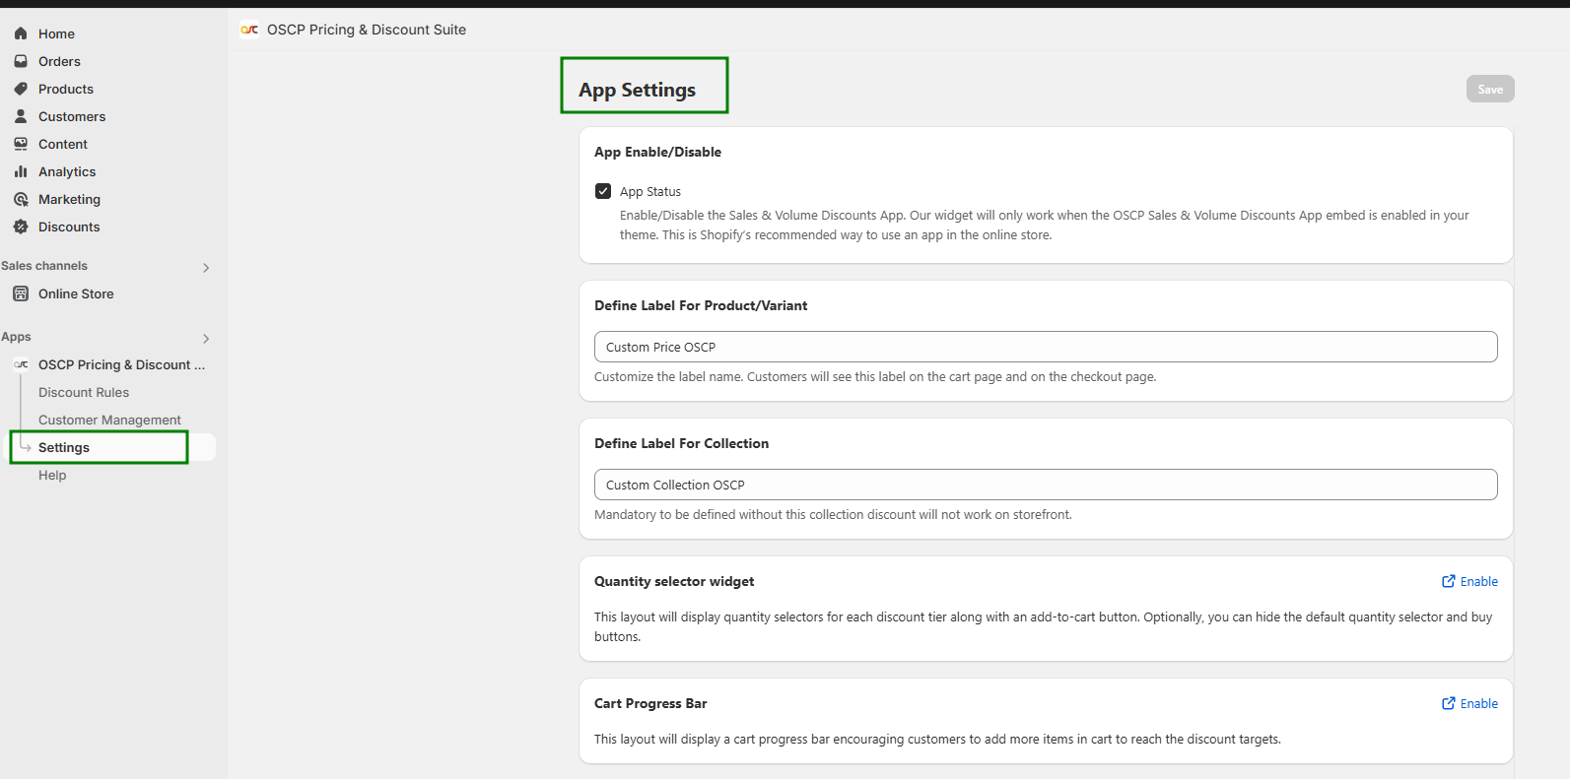Enable the Cart Progress Bar
The width and height of the screenshot is (1570, 779).
(1469, 703)
